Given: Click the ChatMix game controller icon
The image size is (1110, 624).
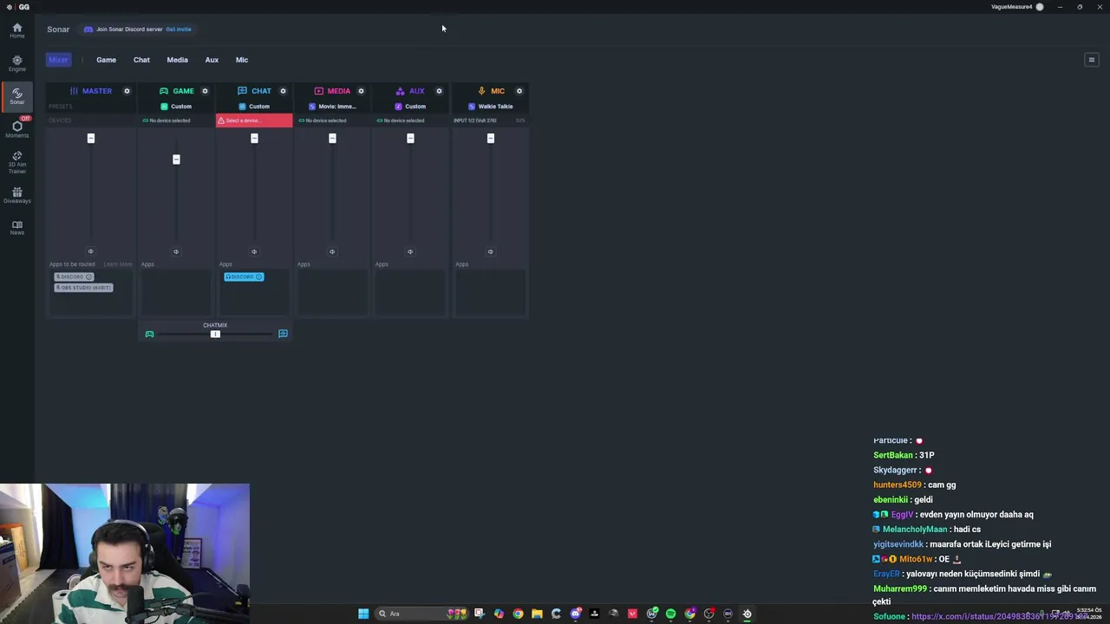Looking at the screenshot, I should (x=149, y=334).
